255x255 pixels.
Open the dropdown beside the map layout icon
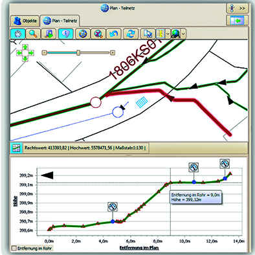pyautogui.click(x=168, y=34)
